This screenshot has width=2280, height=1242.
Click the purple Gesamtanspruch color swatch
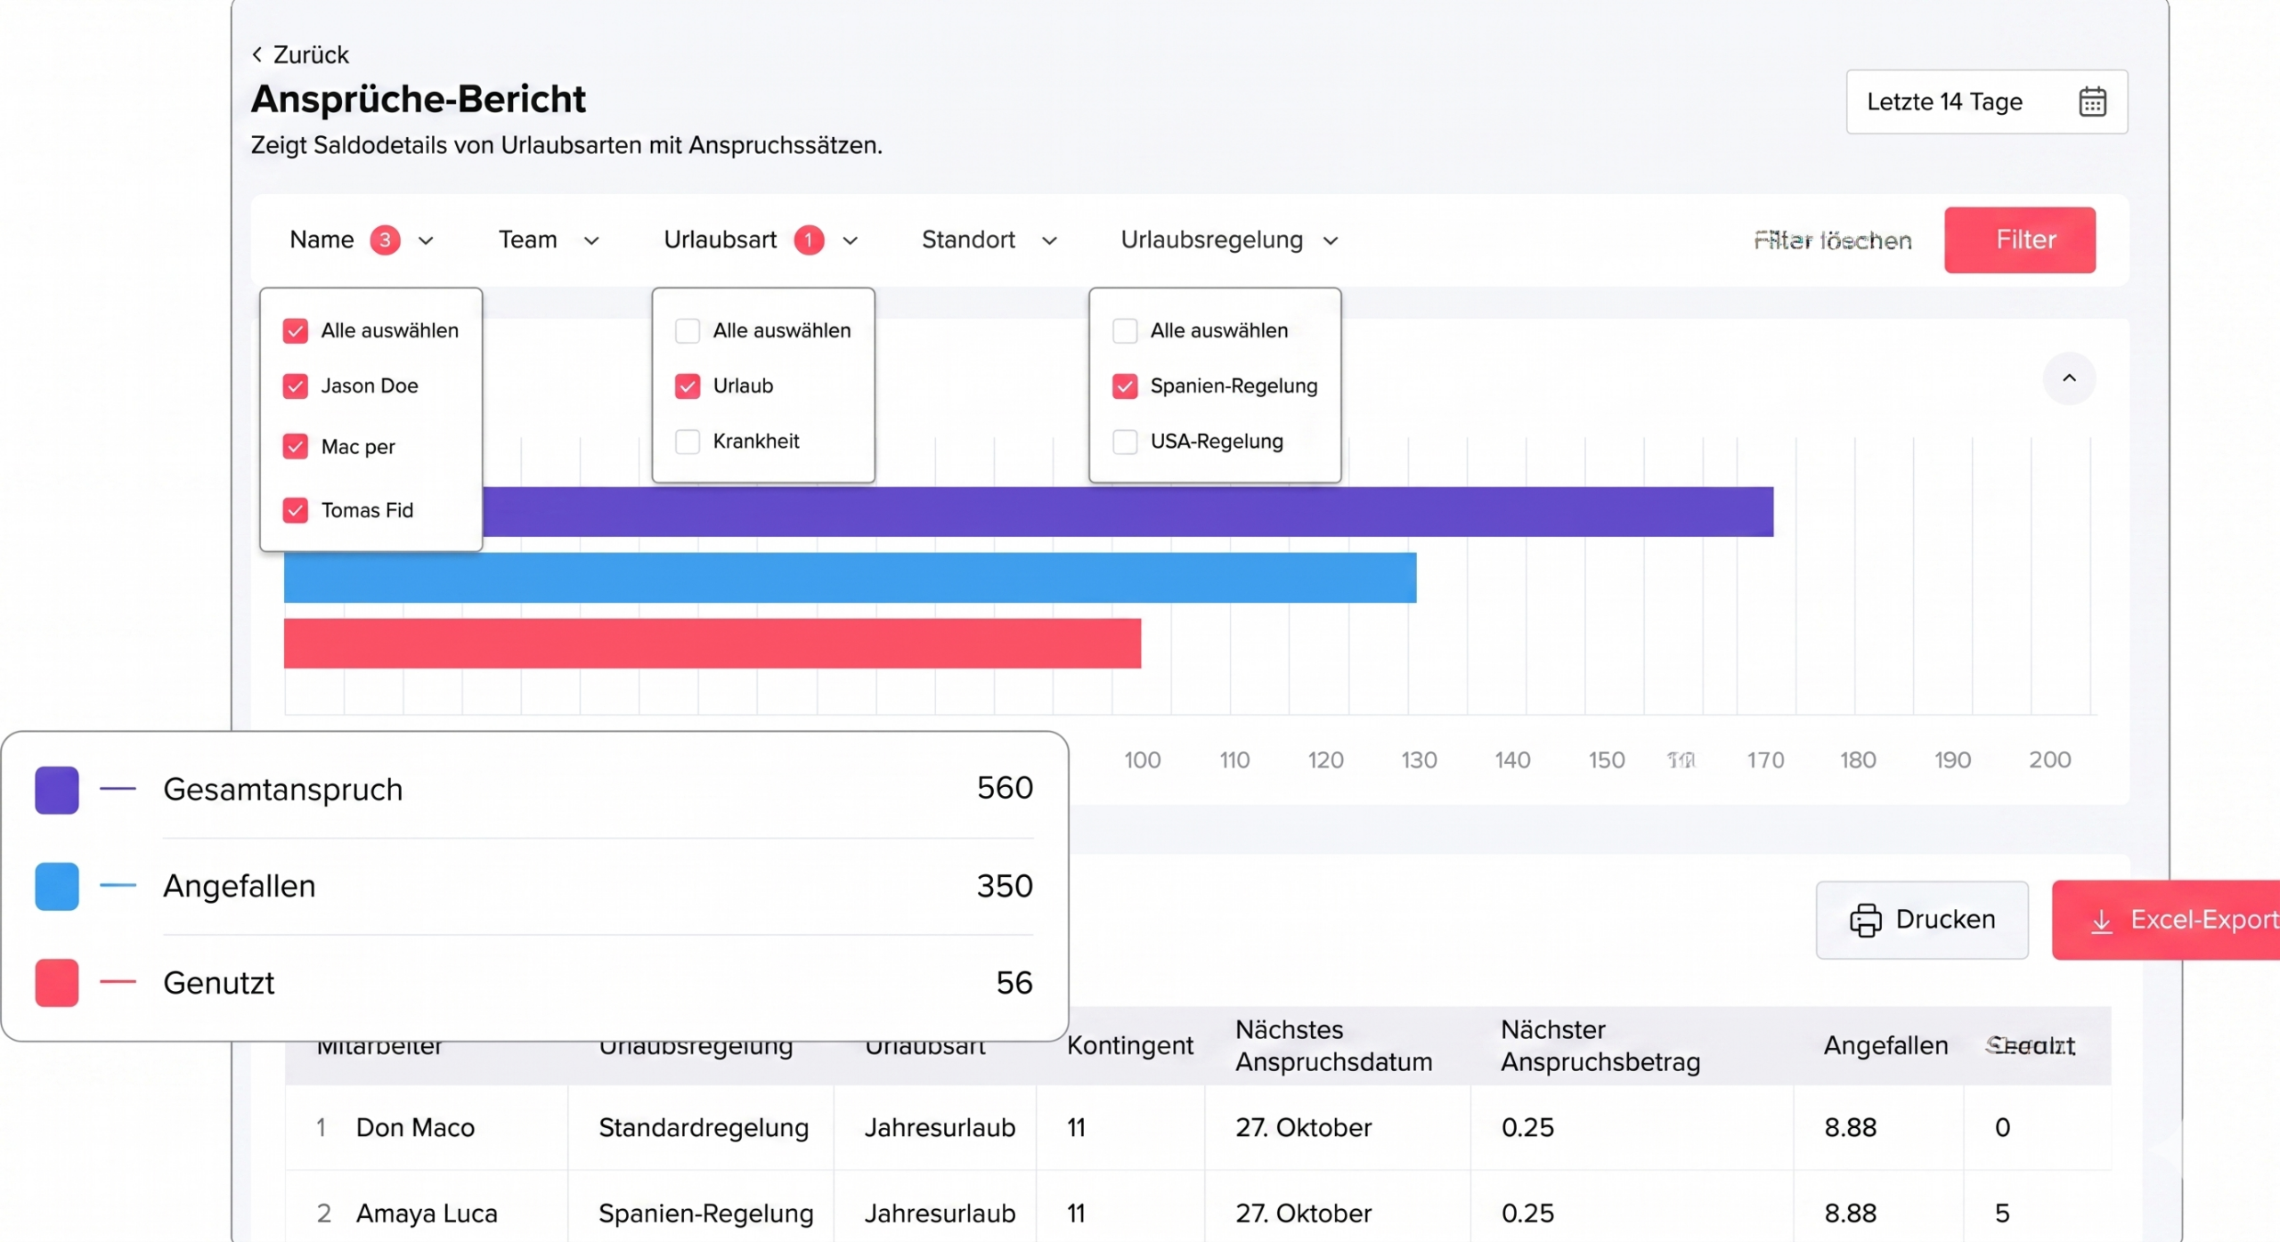pyautogui.click(x=57, y=790)
